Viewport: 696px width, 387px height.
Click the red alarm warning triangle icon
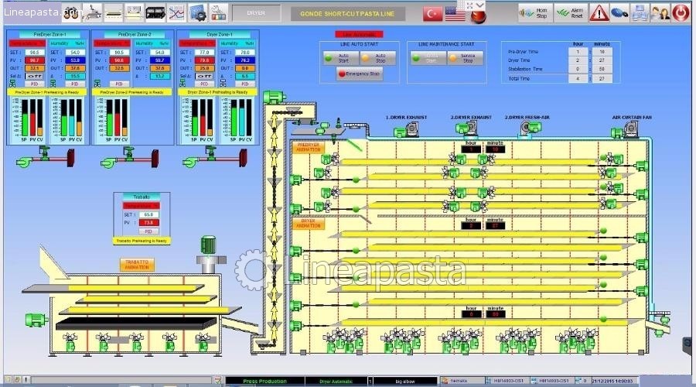(x=599, y=12)
